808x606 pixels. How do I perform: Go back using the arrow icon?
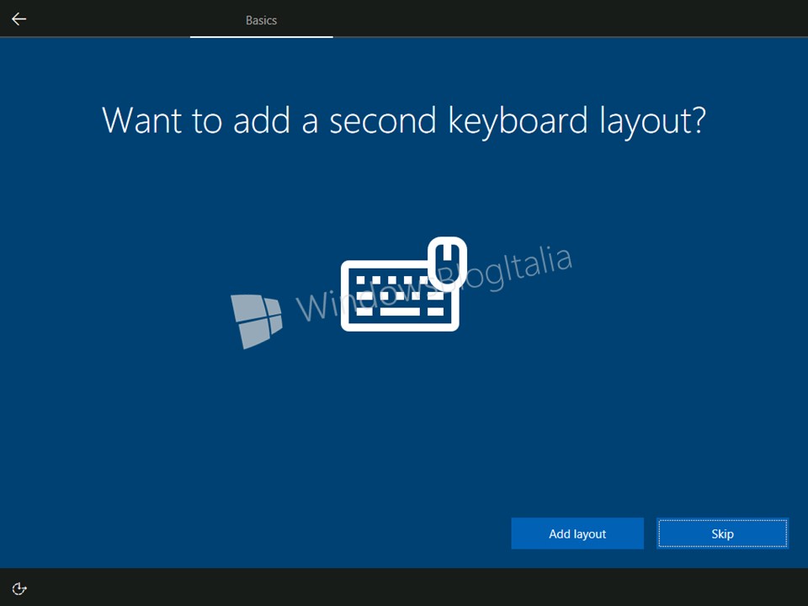click(x=19, y=19)
